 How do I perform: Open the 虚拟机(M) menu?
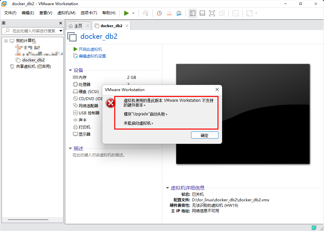[x=66, y=13]
